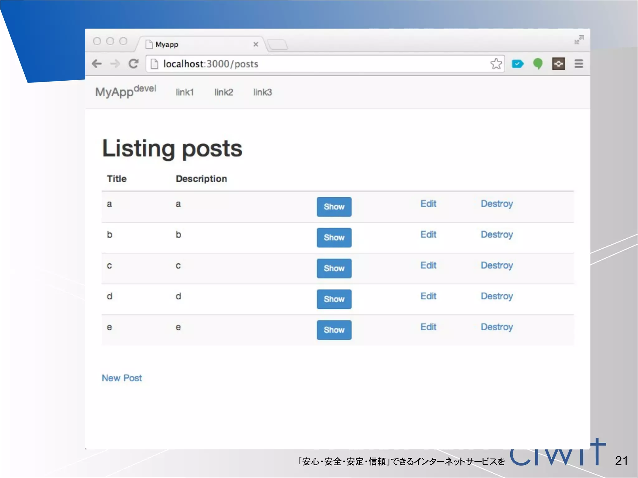
Task: Bookmark the page with the star icon
Action: pos(496,64)
